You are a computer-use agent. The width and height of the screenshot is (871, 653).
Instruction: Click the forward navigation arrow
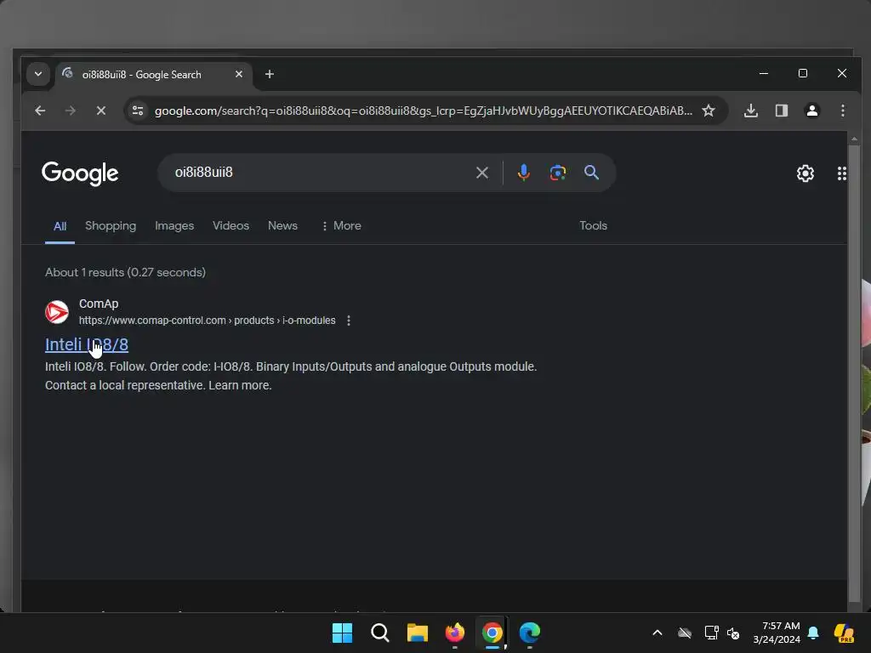70,111
